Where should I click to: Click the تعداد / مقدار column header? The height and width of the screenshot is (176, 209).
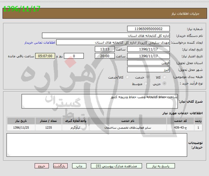[x=48, y=121]
